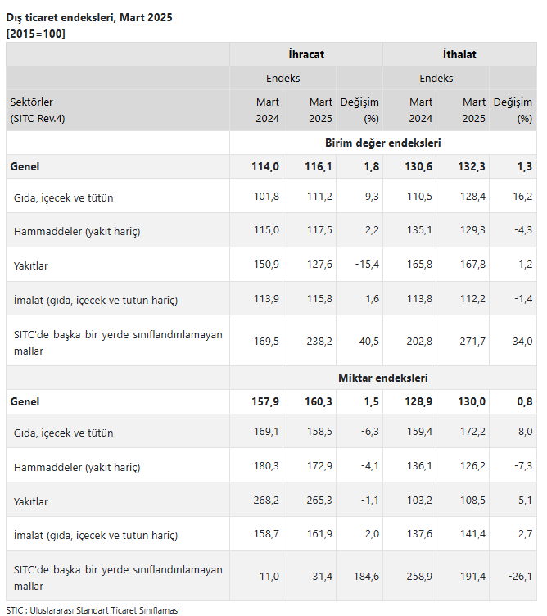Select the Birim değer endeksleri section heading
Screen dimensions: 547x616
[383, 143]
